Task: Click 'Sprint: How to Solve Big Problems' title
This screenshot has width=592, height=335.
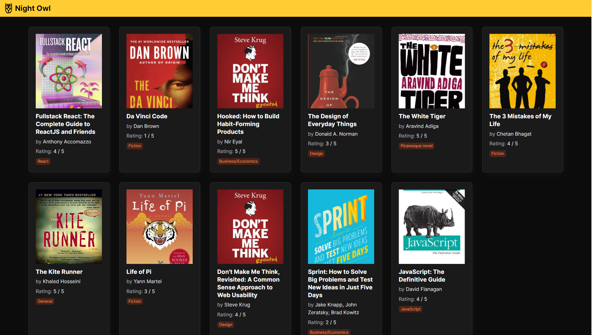Action: [x=340, y=283]
